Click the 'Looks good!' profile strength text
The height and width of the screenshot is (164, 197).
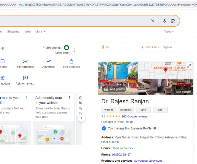point(62,53)
